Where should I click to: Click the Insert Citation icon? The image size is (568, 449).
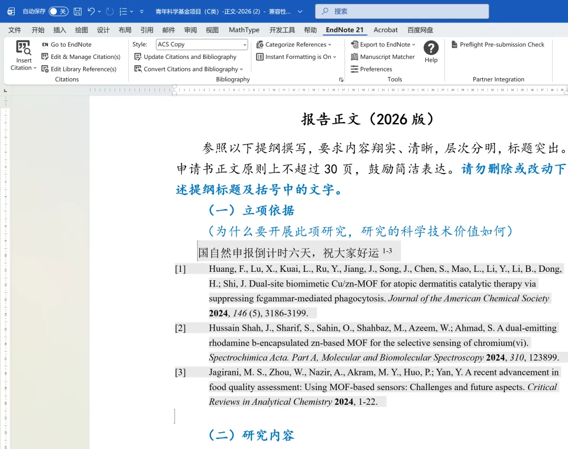coord(24,48)
